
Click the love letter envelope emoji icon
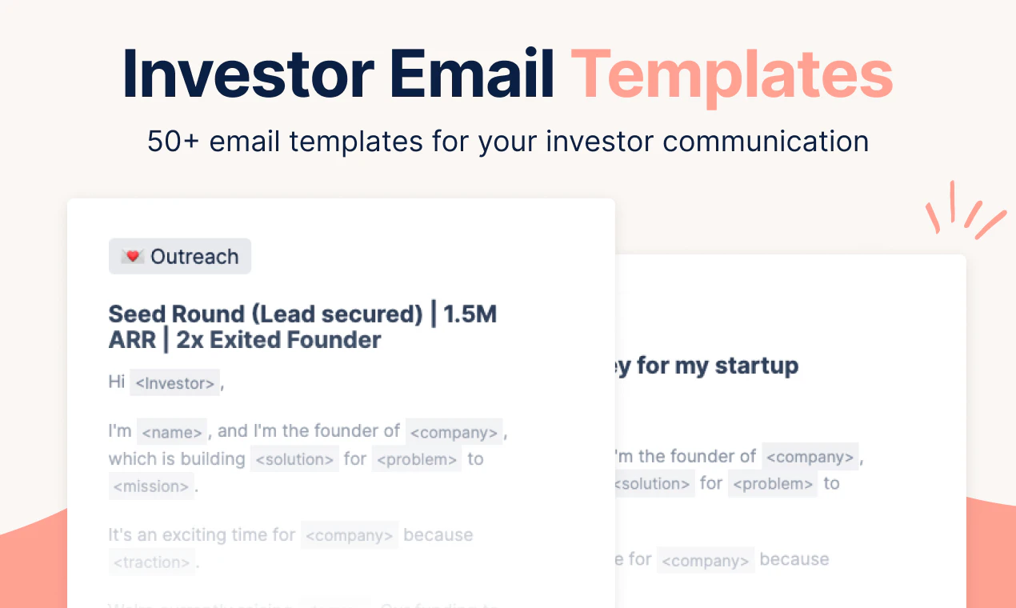coord(132,257)
